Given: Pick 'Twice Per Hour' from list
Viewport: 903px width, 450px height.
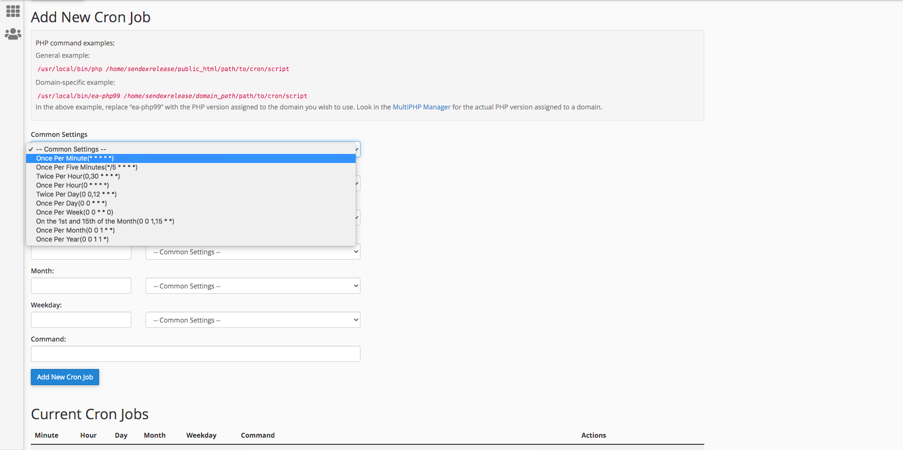Looking at the screenshot, I should 78,176.
